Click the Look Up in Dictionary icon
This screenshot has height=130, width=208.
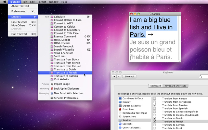pyautogui.click(x=52, y=88)
